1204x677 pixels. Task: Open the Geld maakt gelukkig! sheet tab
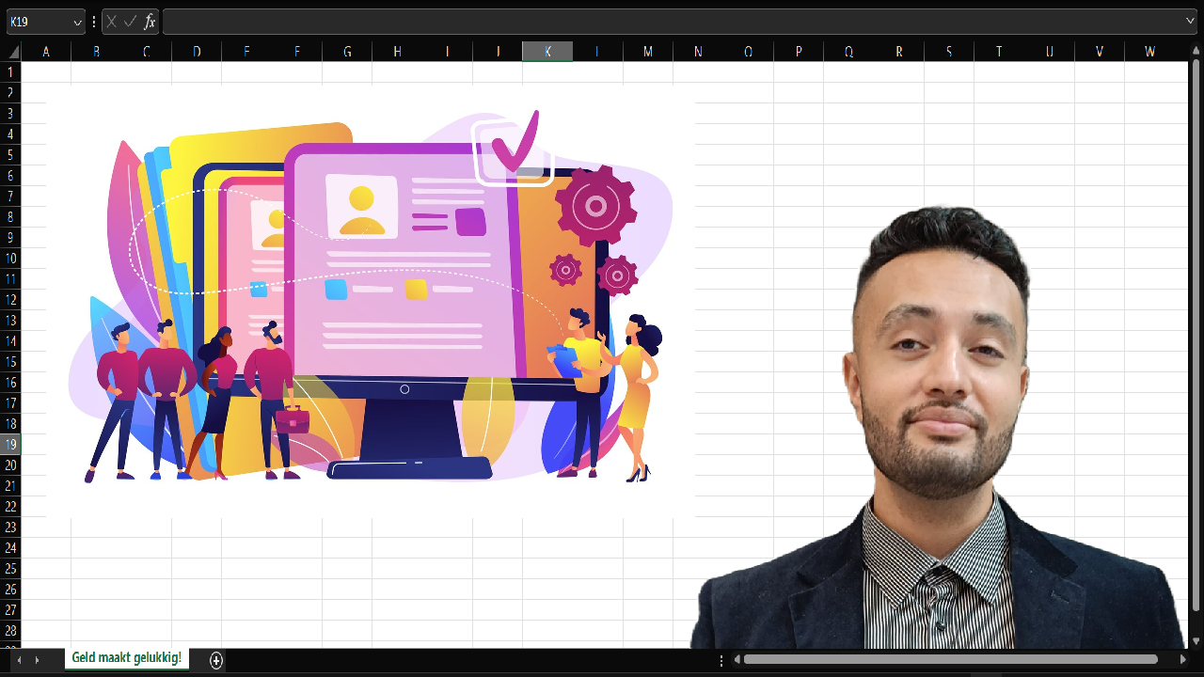(x=126, y=658)
